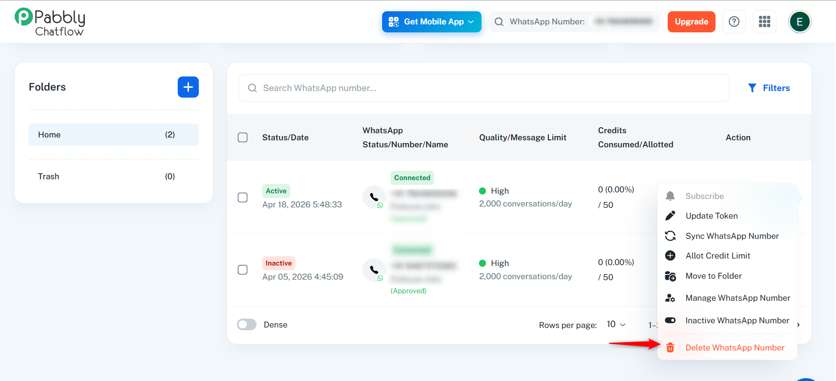Choose Delete WhatsApp Number option
The image size is (836, 381).
coord(728,348)
